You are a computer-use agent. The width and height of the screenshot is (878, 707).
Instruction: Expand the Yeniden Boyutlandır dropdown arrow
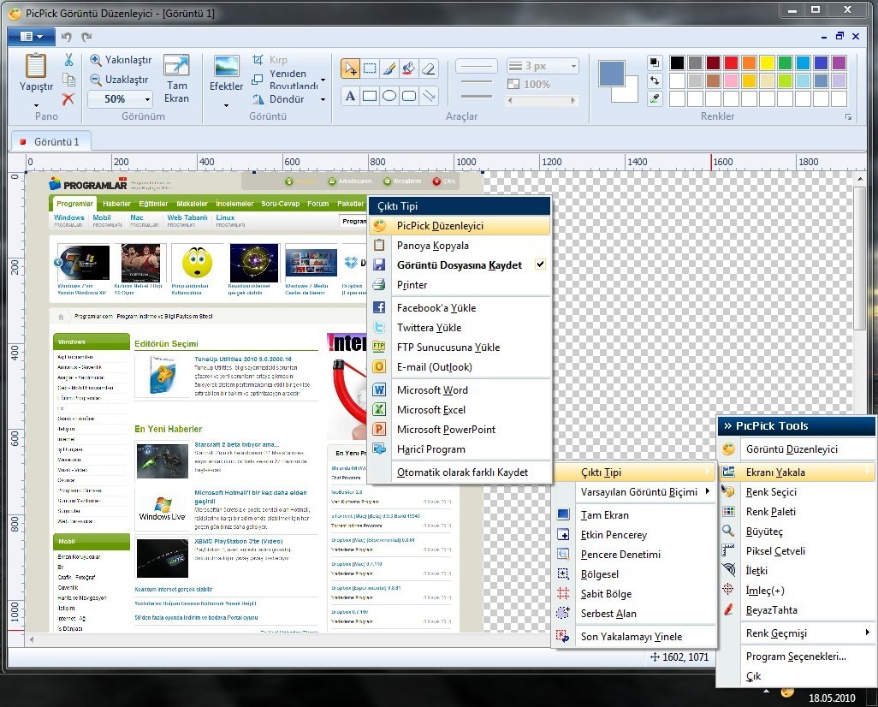click(323, 80)
